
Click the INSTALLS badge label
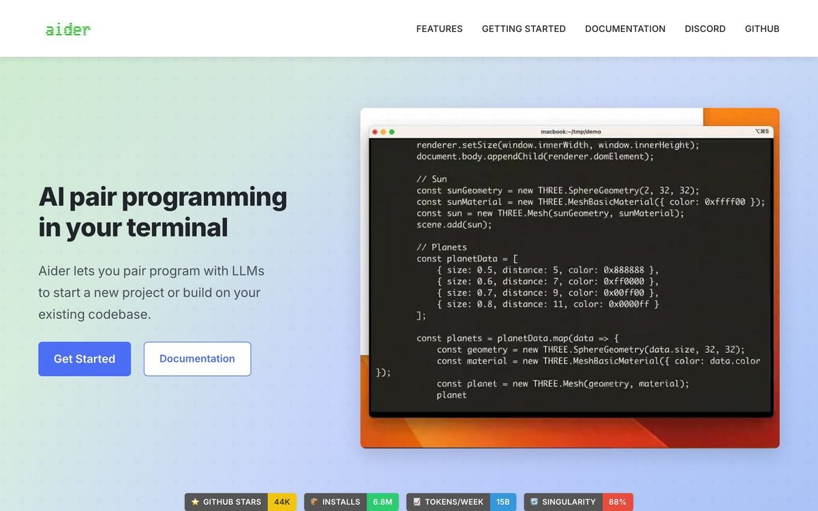tap(341, 502)
